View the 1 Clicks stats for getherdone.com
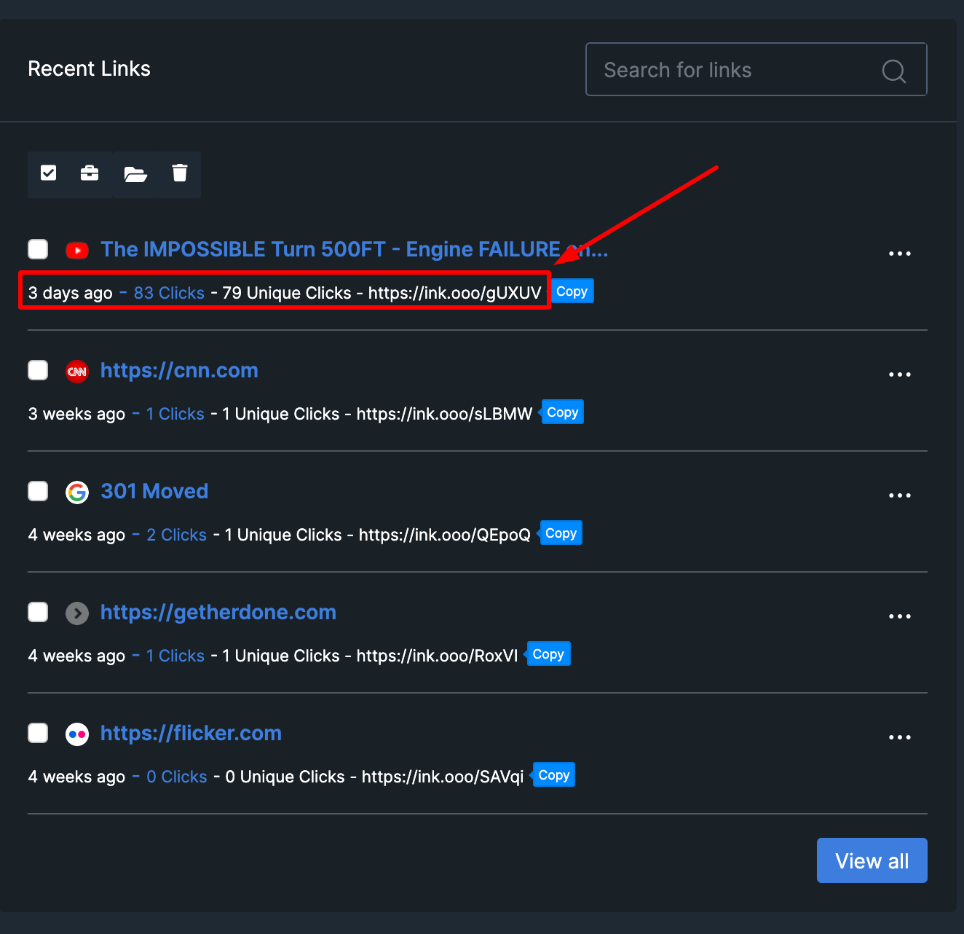Viewport: 964px width, 934px height. pyautogui.click(x=175, y=656)
